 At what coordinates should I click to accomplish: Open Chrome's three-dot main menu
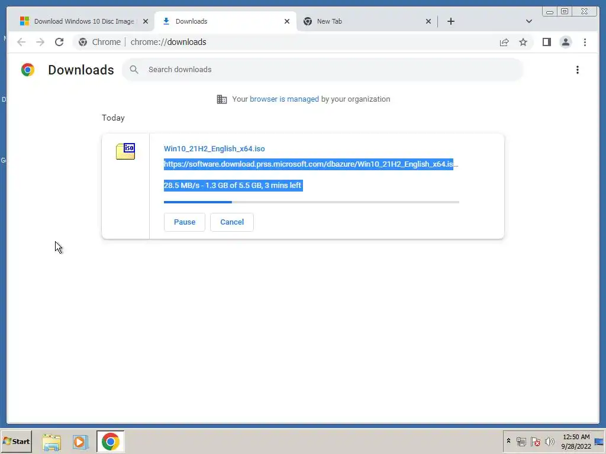tap(585, 42)
